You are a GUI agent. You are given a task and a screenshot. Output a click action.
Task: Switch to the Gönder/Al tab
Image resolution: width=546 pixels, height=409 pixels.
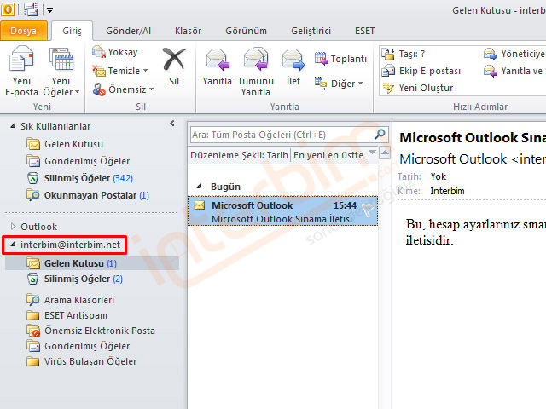[128, 31]
